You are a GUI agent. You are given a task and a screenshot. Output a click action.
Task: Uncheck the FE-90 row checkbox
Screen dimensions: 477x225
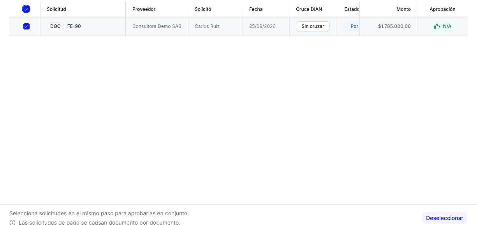pos(26,26)
